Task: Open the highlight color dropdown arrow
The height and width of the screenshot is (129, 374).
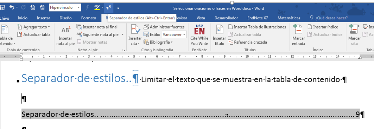Action: pos(102,8)
